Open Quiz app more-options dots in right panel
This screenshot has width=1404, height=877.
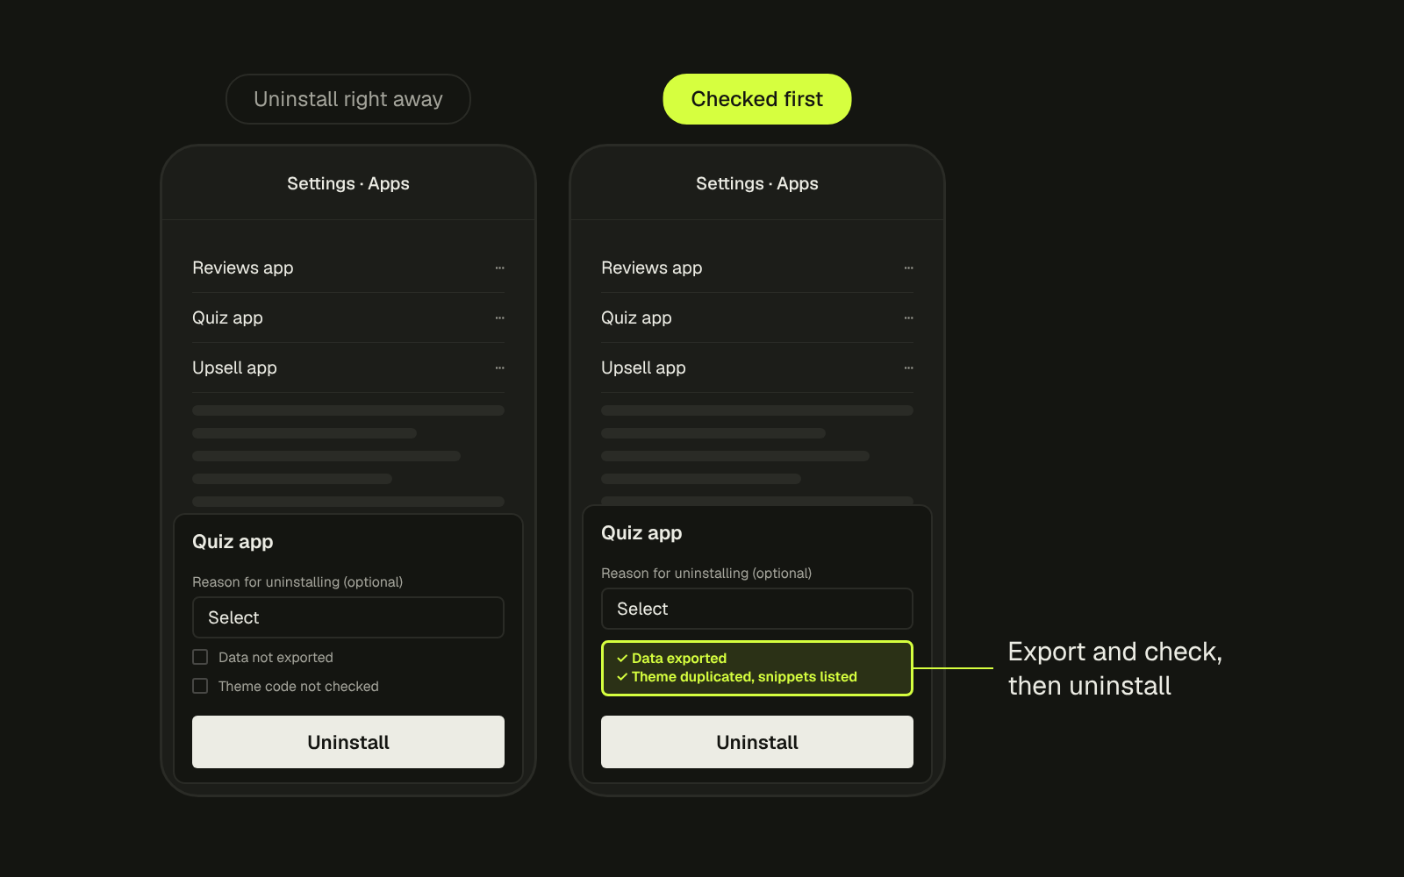tap(908, 317)
